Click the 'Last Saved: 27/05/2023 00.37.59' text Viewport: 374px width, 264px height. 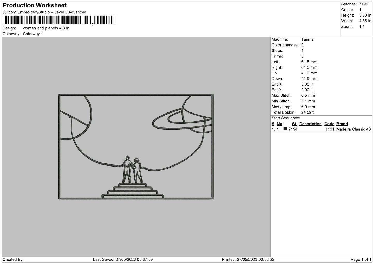[x=123, y=259]
